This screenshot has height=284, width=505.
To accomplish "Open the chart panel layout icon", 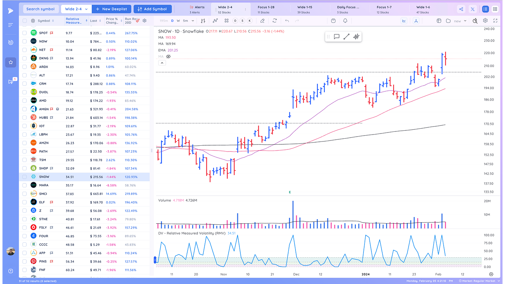I will (x=438, y=21).
